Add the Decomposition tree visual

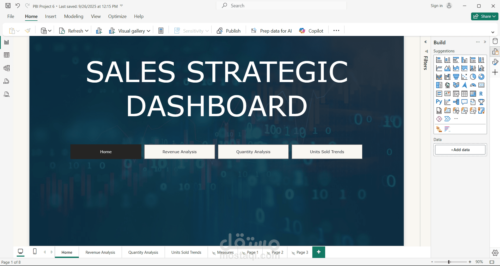point(456,102)
